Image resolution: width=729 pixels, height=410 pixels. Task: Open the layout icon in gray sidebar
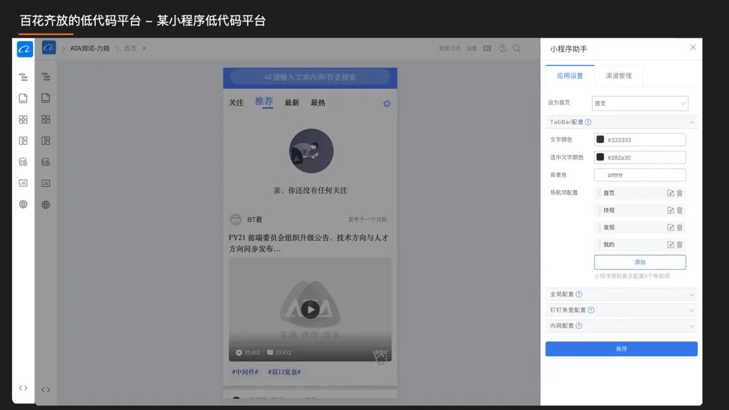click(46, 141)
